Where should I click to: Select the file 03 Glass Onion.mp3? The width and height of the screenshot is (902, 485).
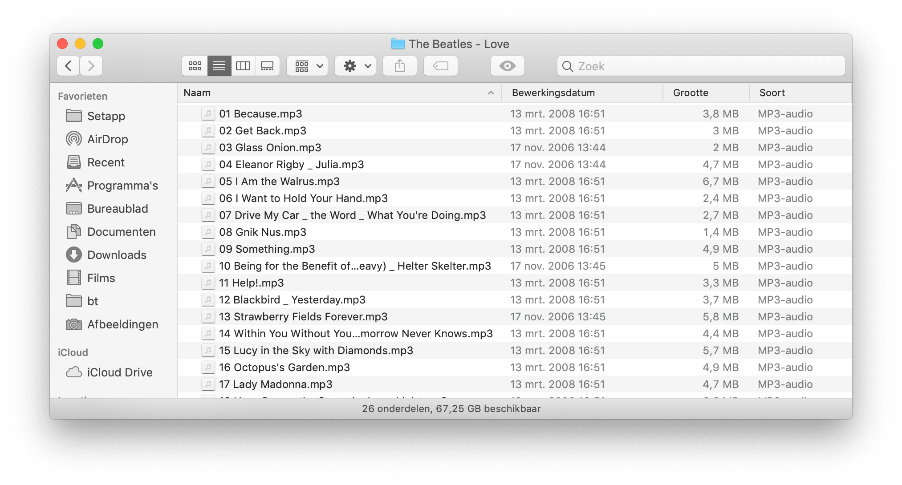[515, 148]
